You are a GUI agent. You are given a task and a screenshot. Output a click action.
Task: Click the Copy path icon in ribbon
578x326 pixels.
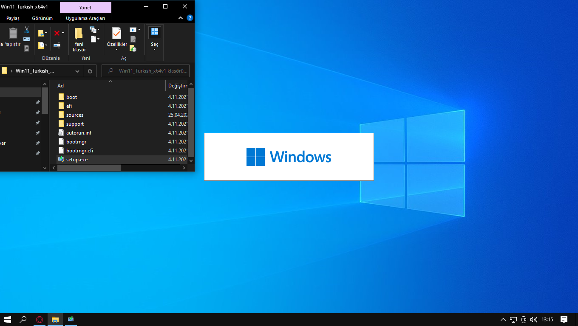coord(26,39)
